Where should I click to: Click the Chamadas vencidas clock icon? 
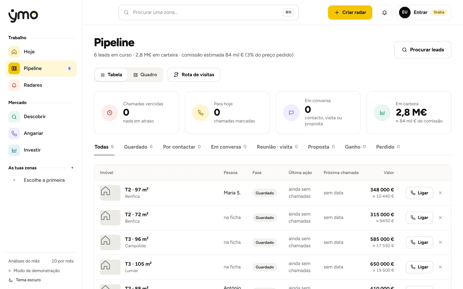click(110, 113)
